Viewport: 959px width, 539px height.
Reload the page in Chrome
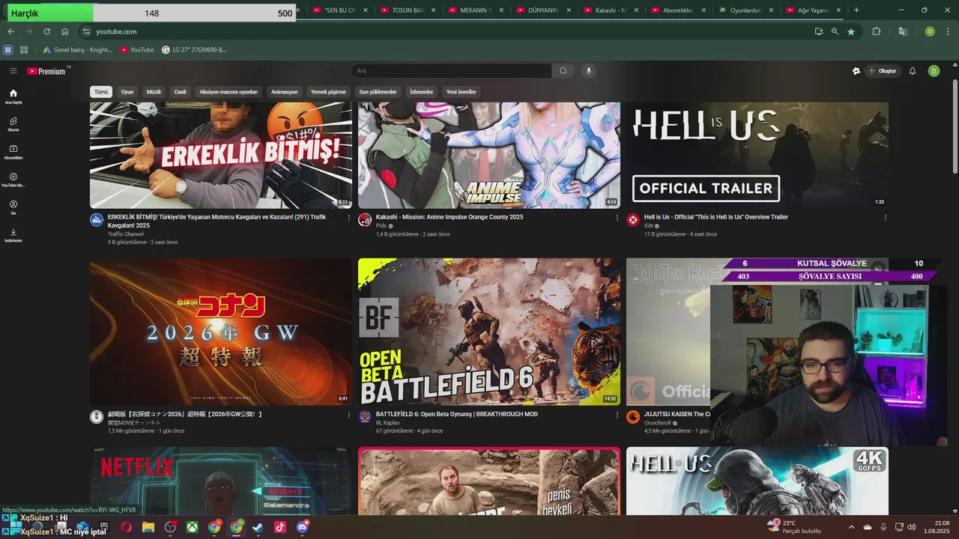point(46,31)
